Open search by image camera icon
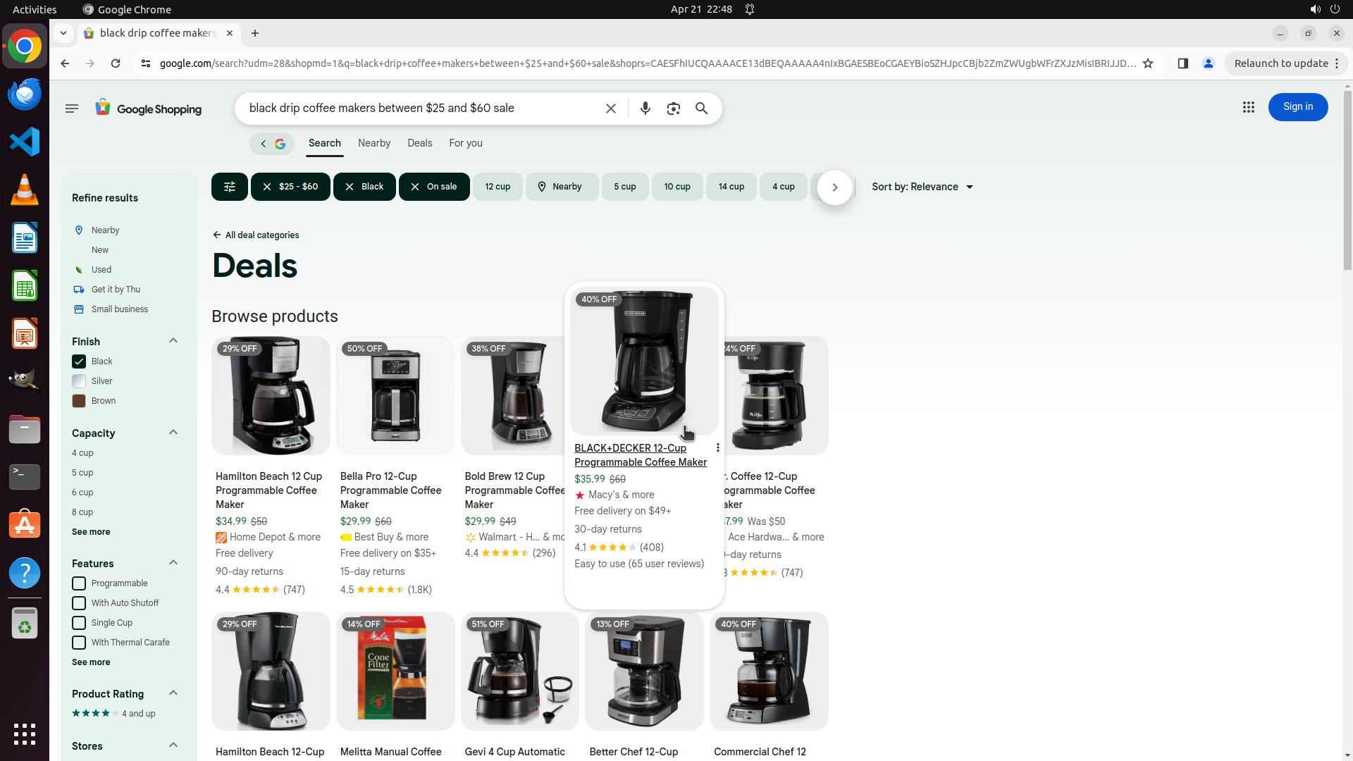This screenshot has height=761, width=1353. click(673, 109)
